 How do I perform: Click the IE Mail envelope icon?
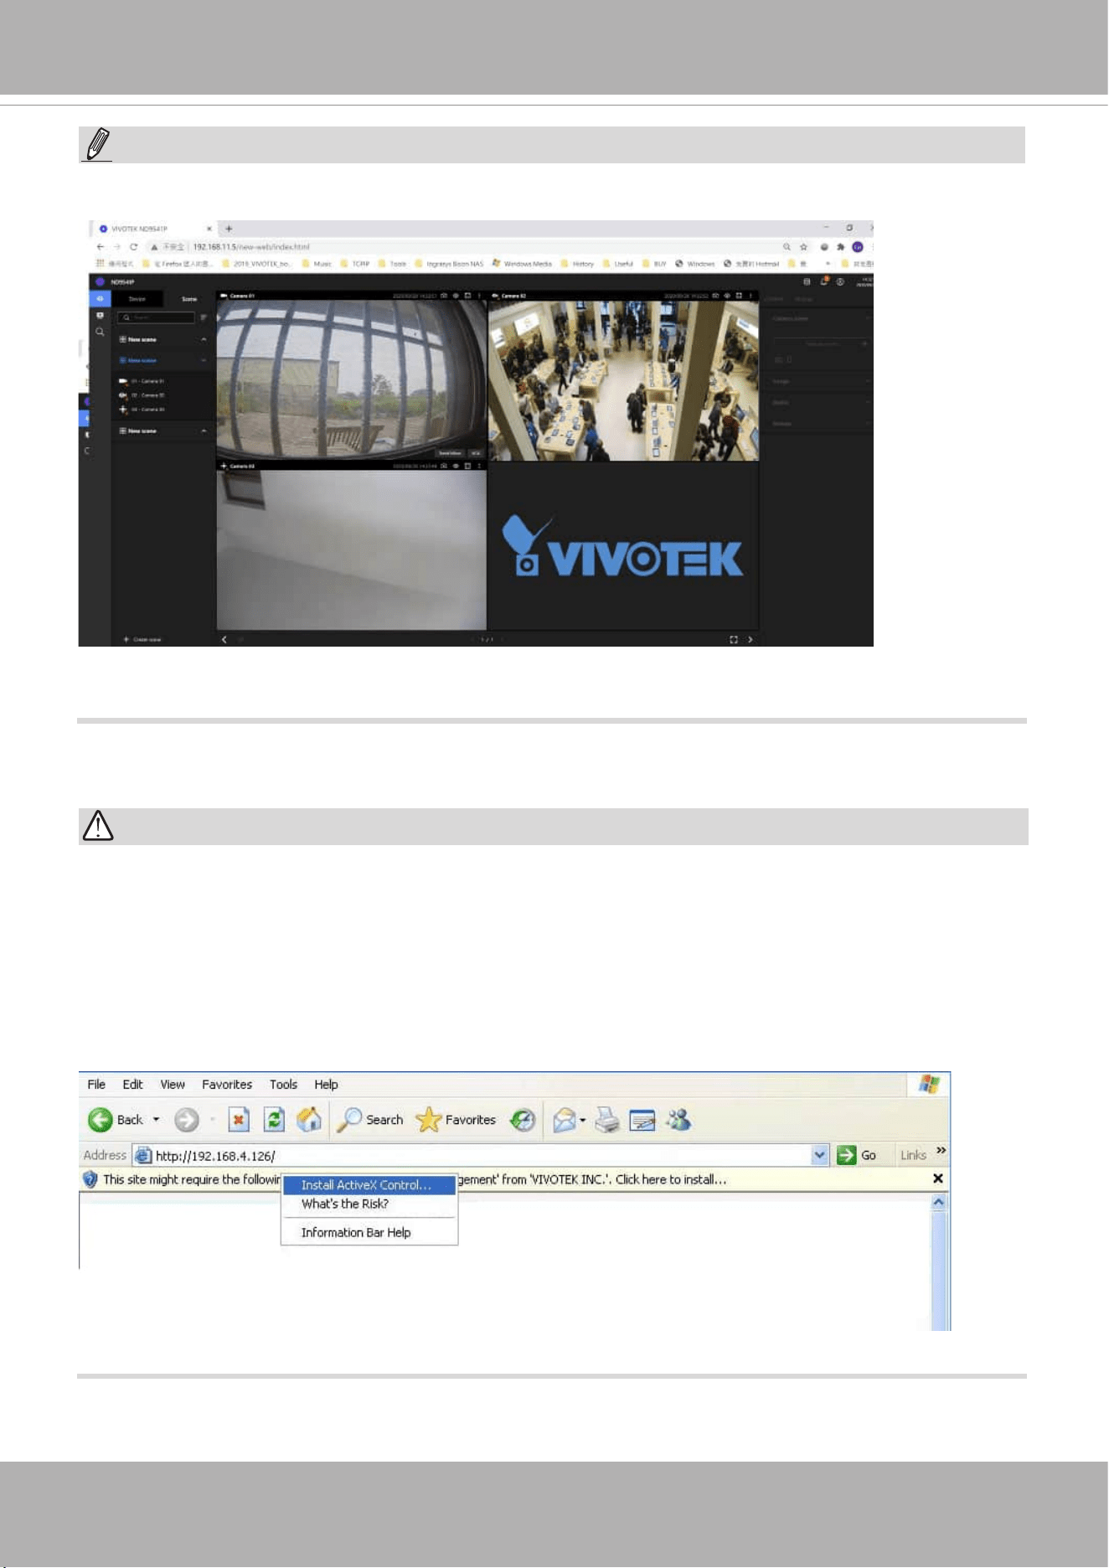(x=565, y=1120)
